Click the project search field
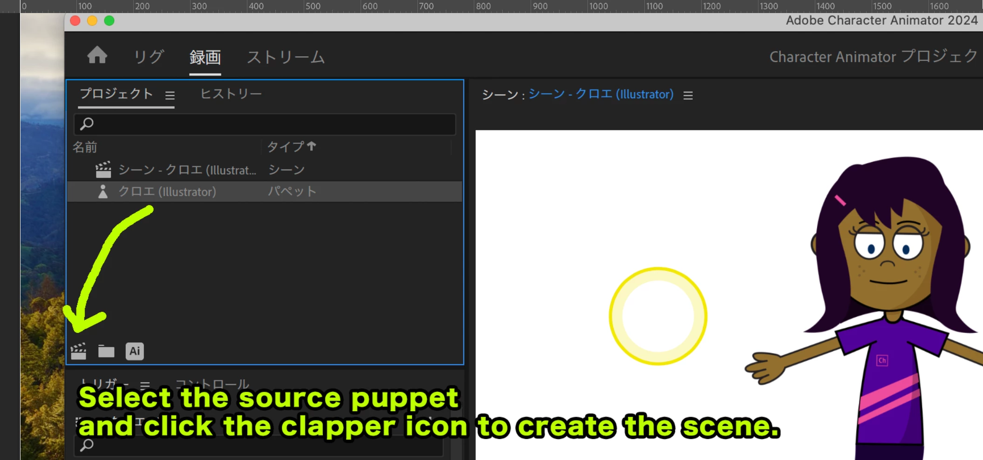Viewport: 983px width, 460px height. (x=265, y=124)
